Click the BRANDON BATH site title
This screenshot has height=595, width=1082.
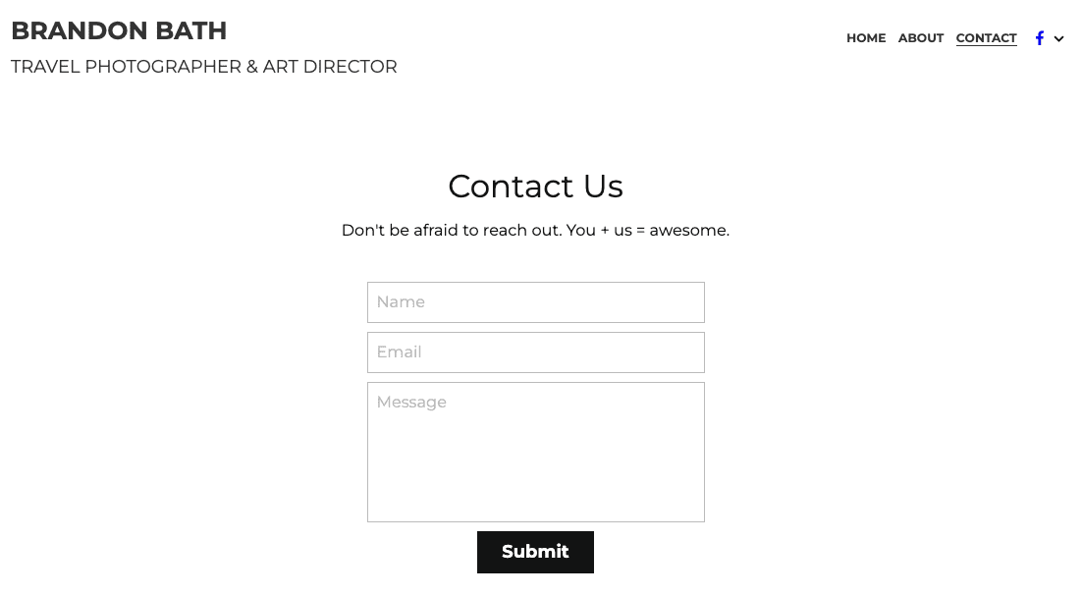coord(119,31)
